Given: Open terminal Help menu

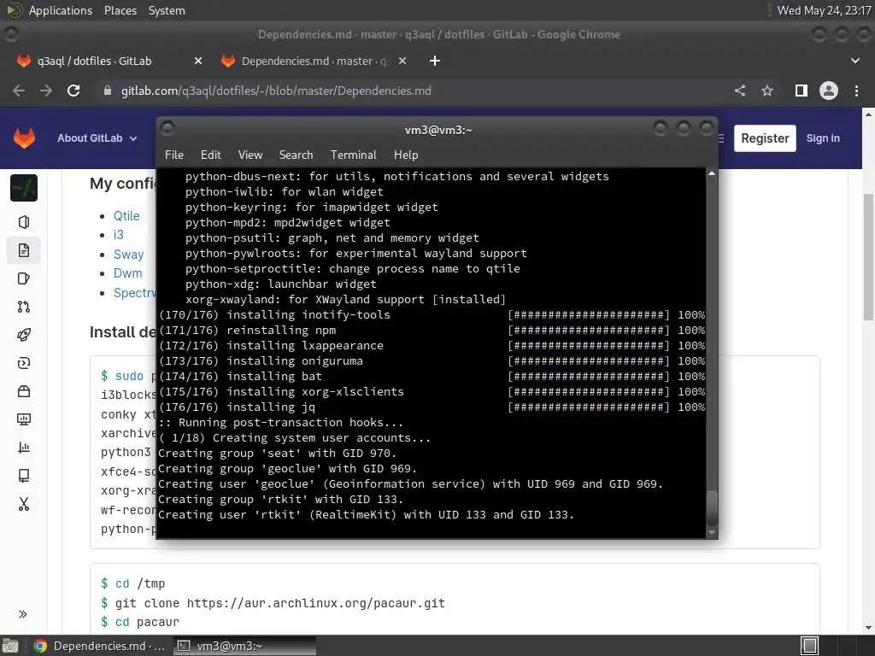Looking at the screenshot, I should [406, 155].
